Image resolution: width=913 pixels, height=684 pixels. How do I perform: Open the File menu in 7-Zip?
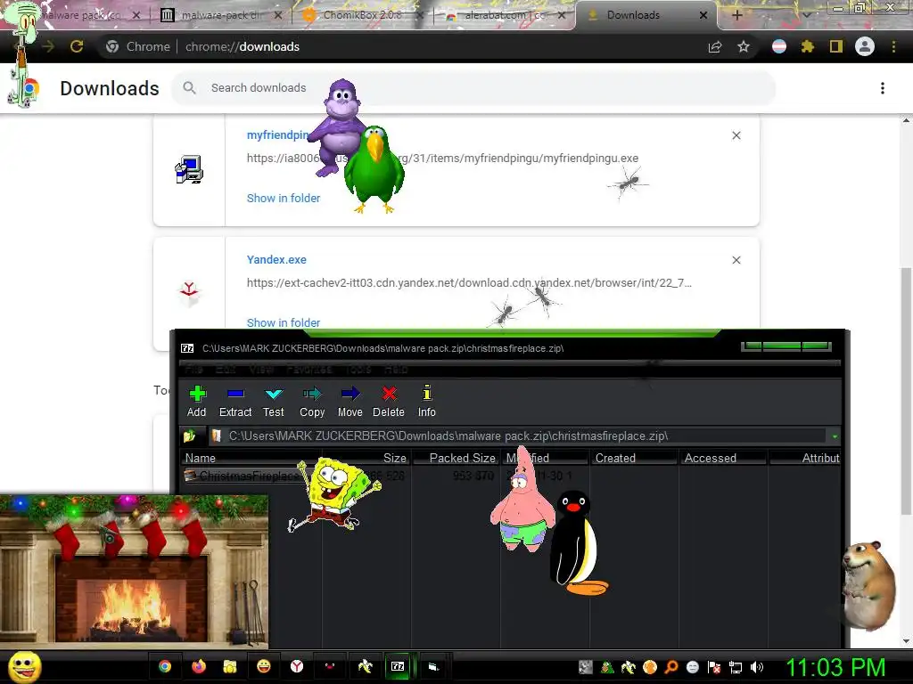(193, 370)
